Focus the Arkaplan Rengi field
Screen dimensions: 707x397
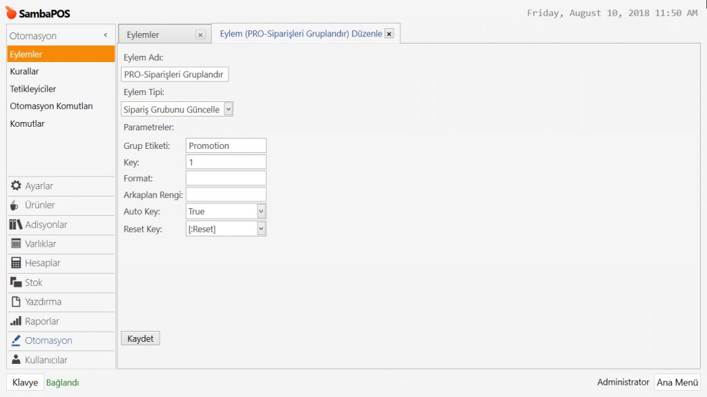[226, 194]
